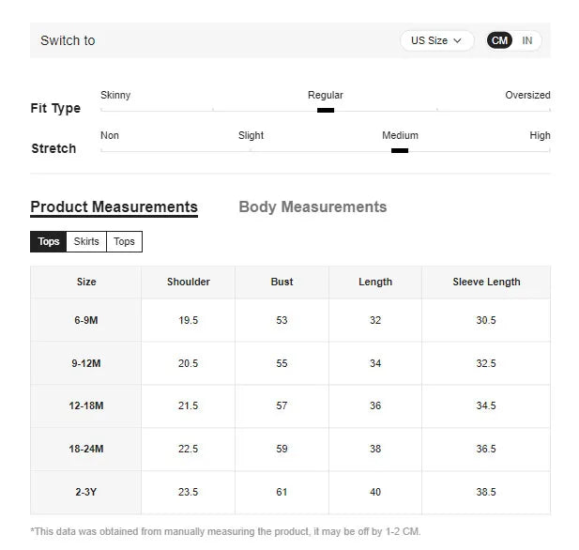This screenshot has height=550, width=579.
Task: Click the Skinny fit type label
Action: [x=115, y=95]
